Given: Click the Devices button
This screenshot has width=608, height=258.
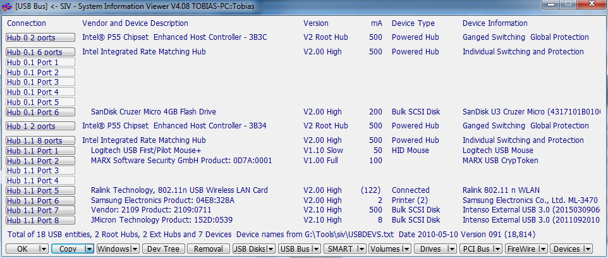Looking at the screenshot, I should click(x=567, y=249).
